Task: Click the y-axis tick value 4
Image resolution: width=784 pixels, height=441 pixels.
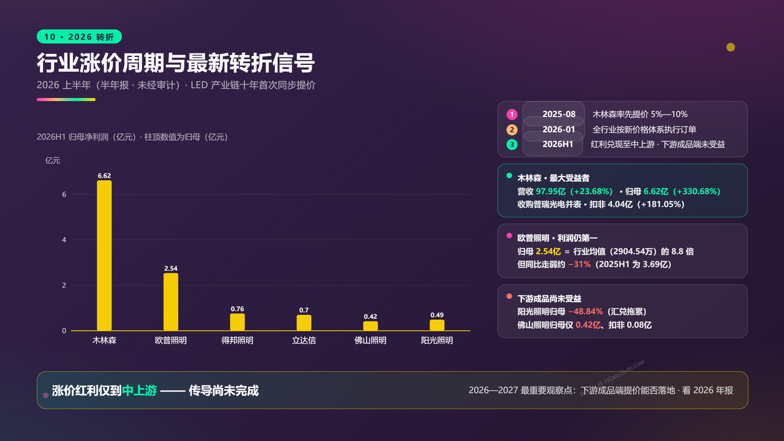Action: [x=64, y=240]
